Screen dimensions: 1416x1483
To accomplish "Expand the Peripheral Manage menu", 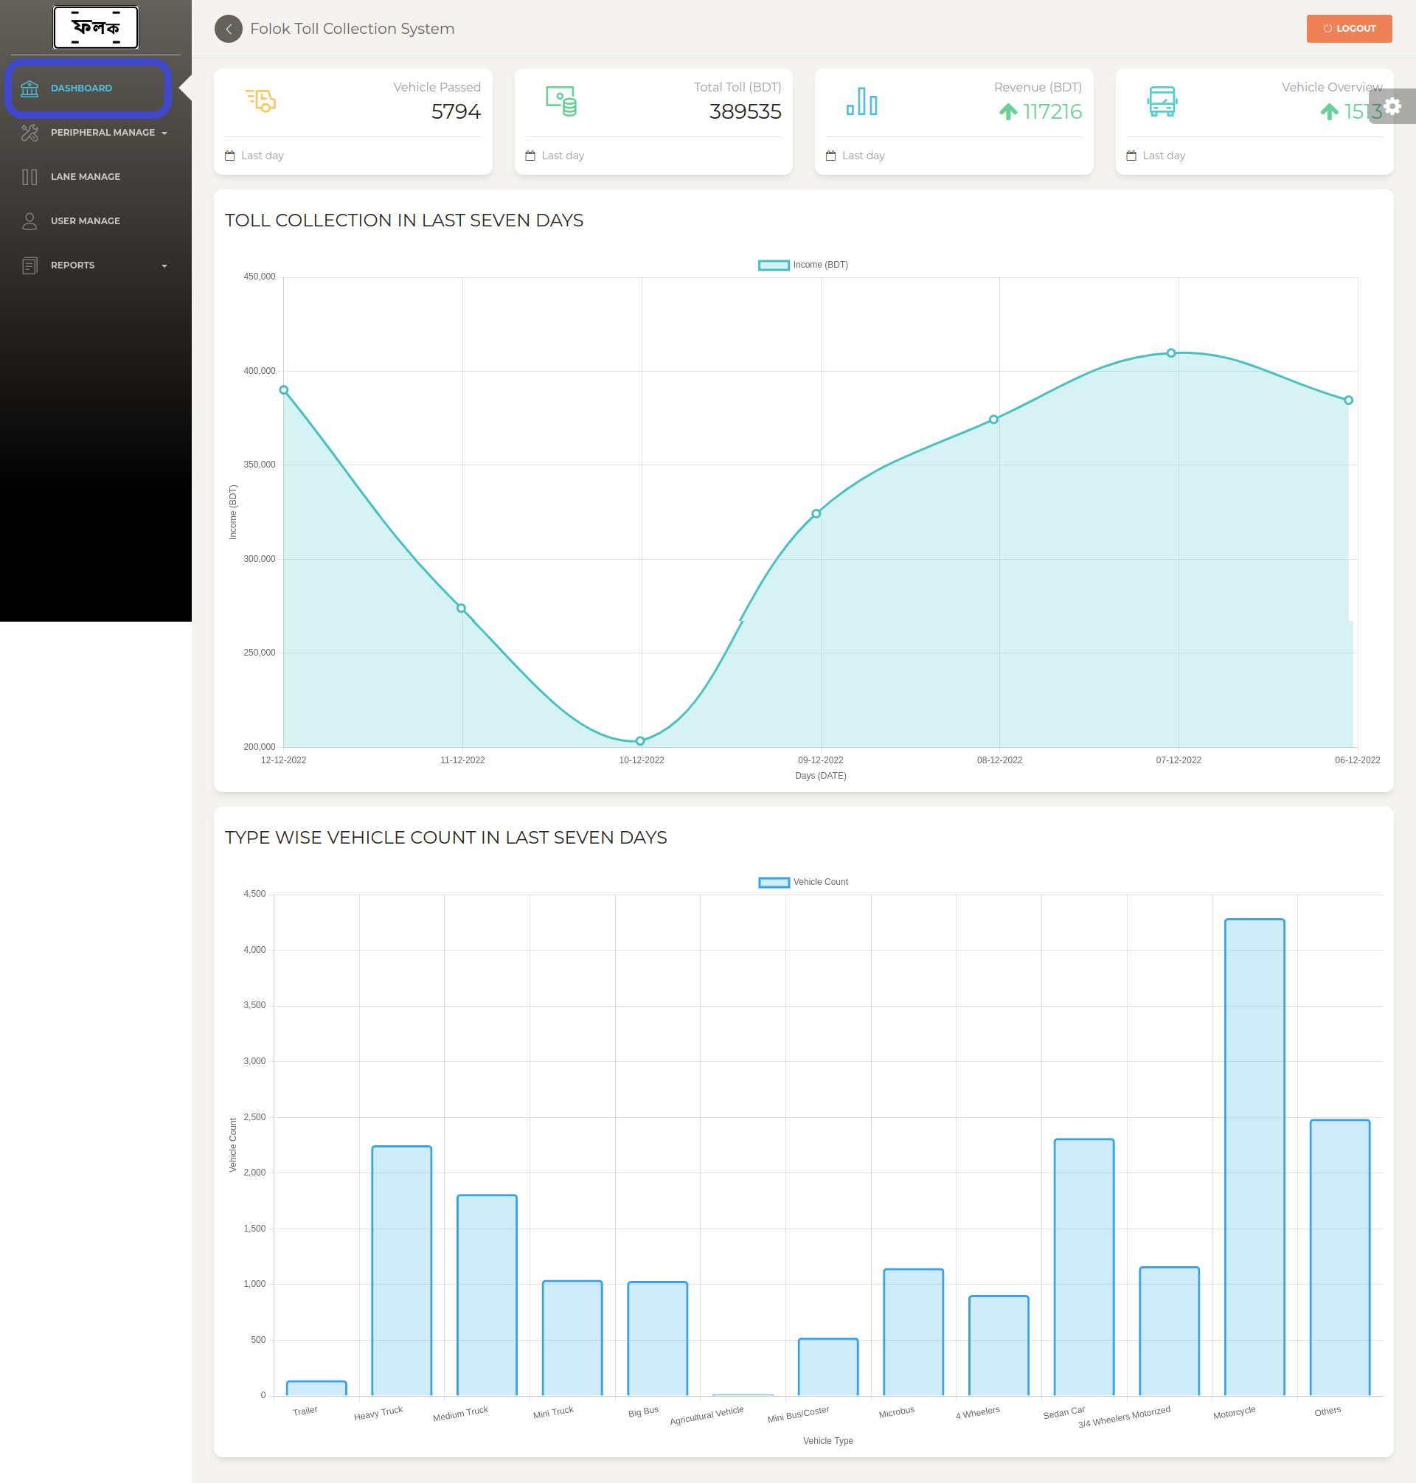I will click(102, 133).
